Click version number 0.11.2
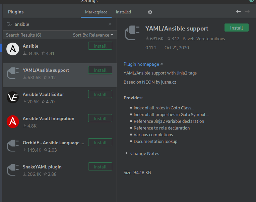 click(151, 48)
